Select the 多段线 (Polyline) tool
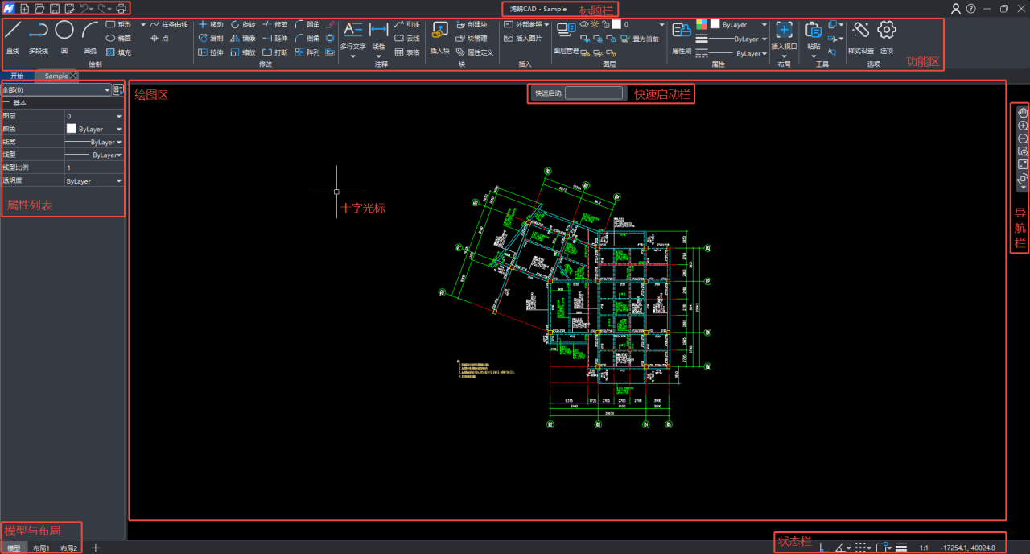 click(38, 37)
